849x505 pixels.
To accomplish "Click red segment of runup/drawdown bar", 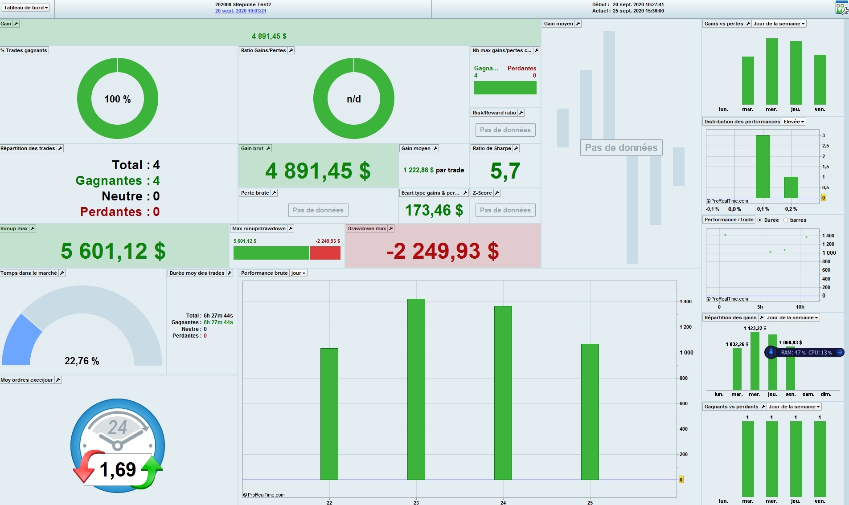I will pyautogui.click(x=325, y=253).
